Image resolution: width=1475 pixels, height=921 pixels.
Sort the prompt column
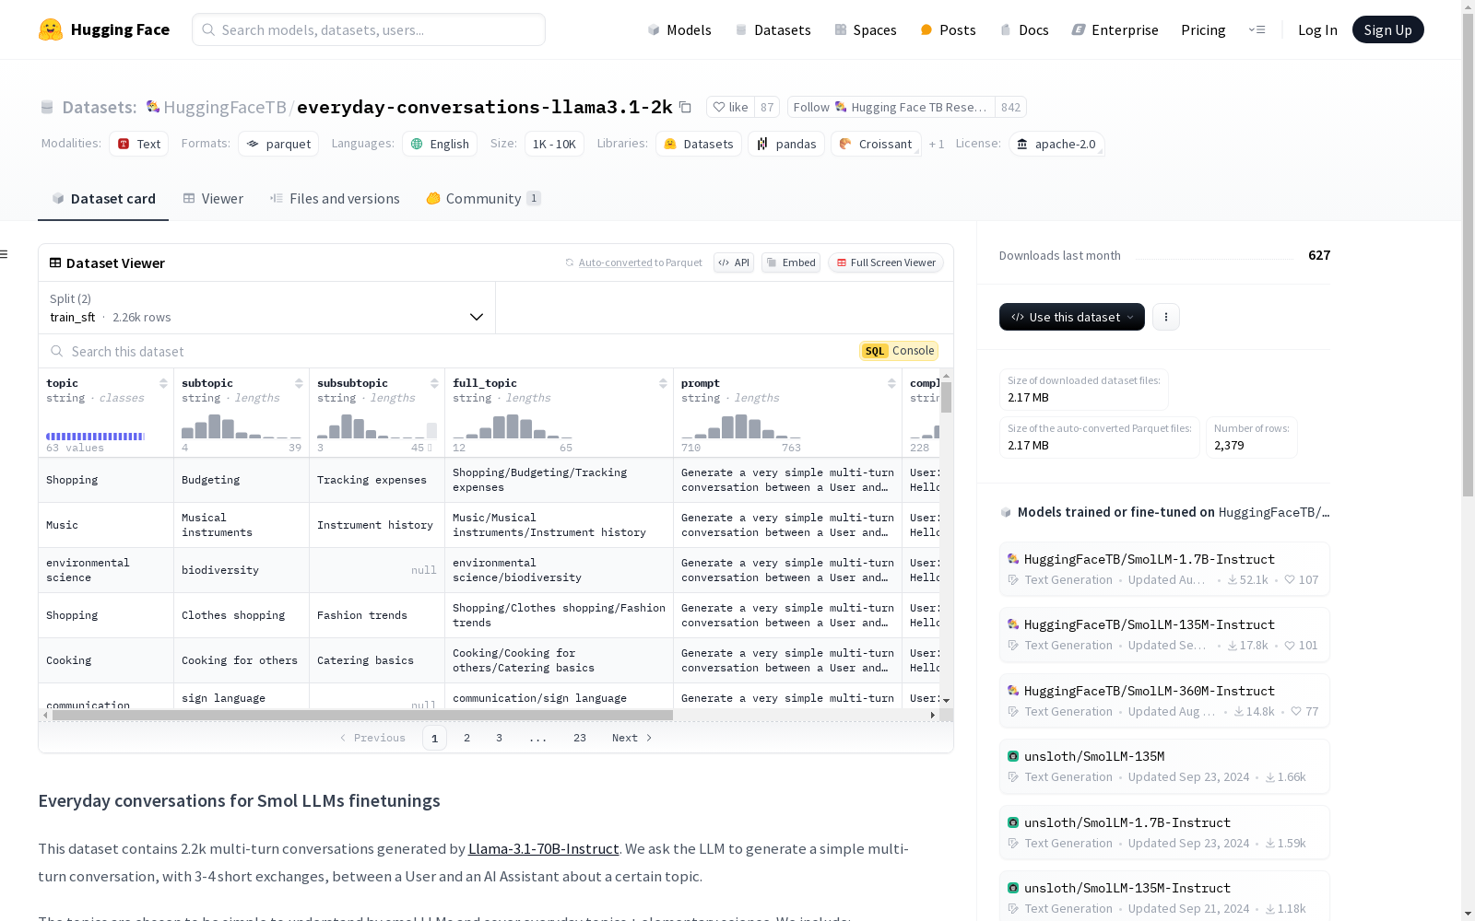coord(891,383)
